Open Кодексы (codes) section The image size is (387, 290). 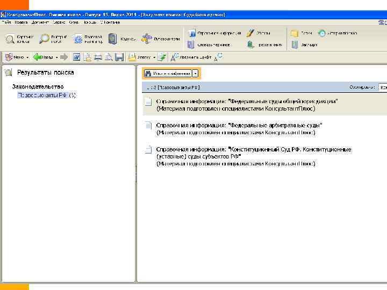point(122,39)
